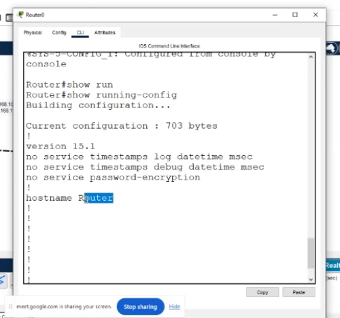Image resolution: width=340 pixels, height=318 pixels.
Task: Open the Config tab
Action: pyautogui.click(x=59, y=33)
